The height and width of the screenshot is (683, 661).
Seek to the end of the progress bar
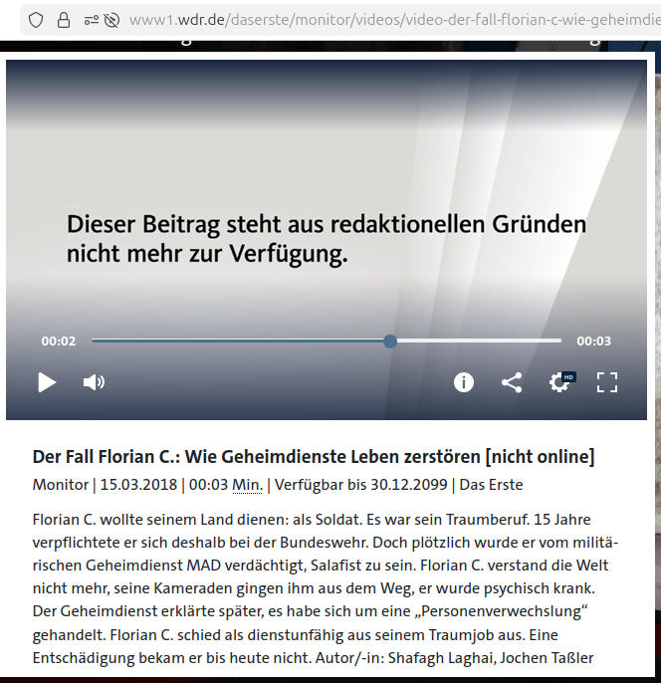coord(559,341)
